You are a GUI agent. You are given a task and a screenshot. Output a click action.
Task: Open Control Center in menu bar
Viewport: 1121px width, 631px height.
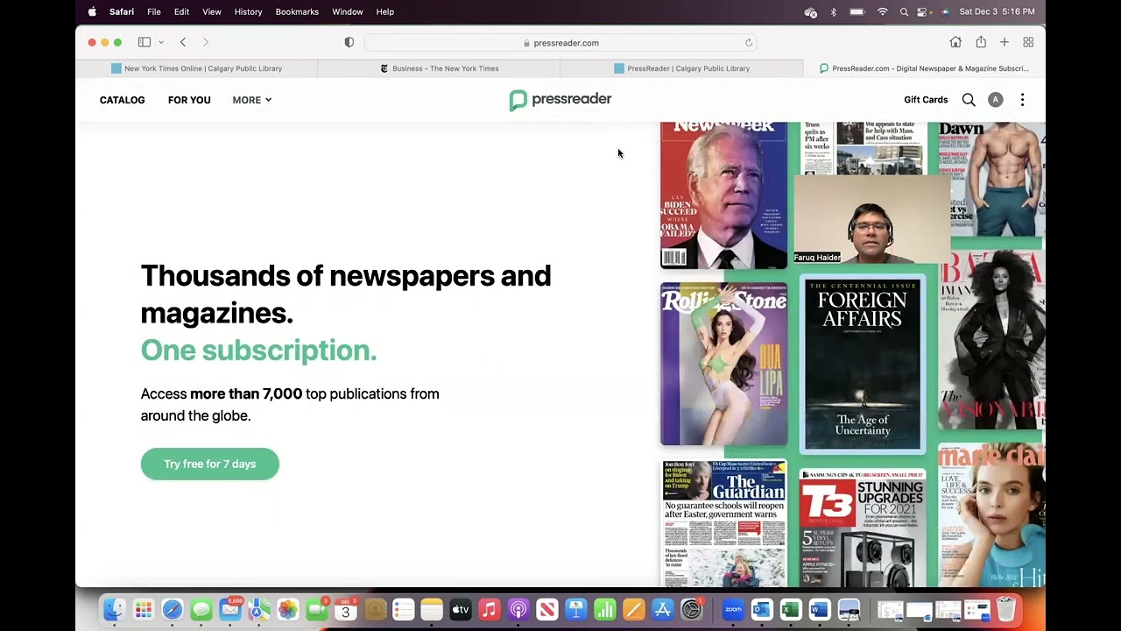click(x=922, y=11)
